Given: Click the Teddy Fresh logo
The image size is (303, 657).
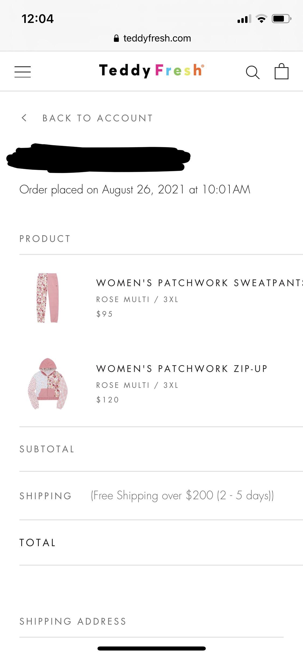Looking at the screenshot, I should point(151,70).
